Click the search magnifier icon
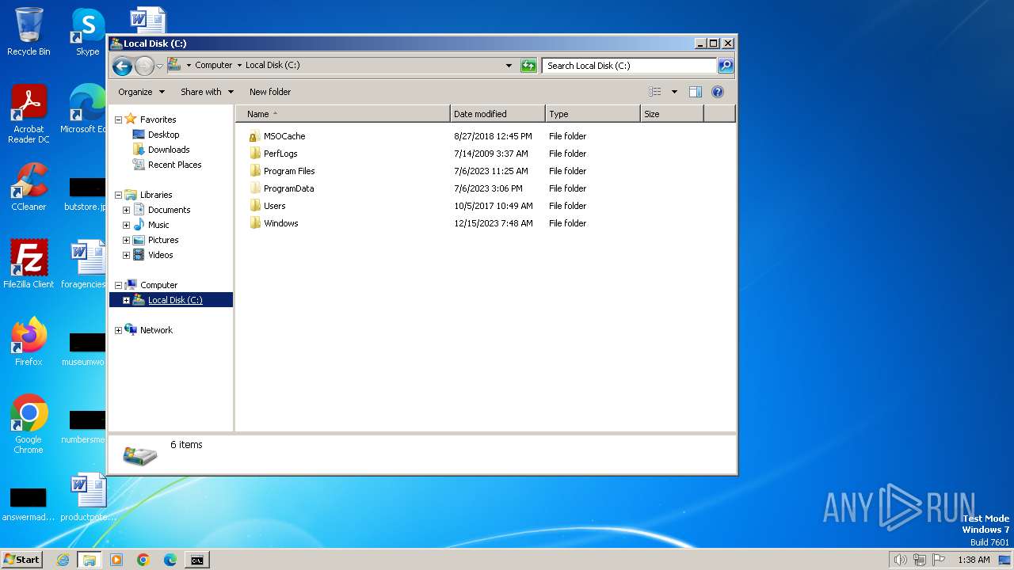This screenshot has height=570, width=1014. point(726,66)
